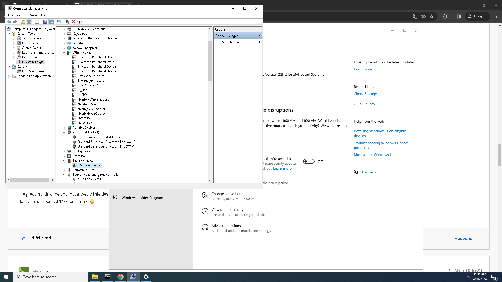
Task: Click the thumbs-up like button on post
Action: pyautogui.click(x=24, y=238)
